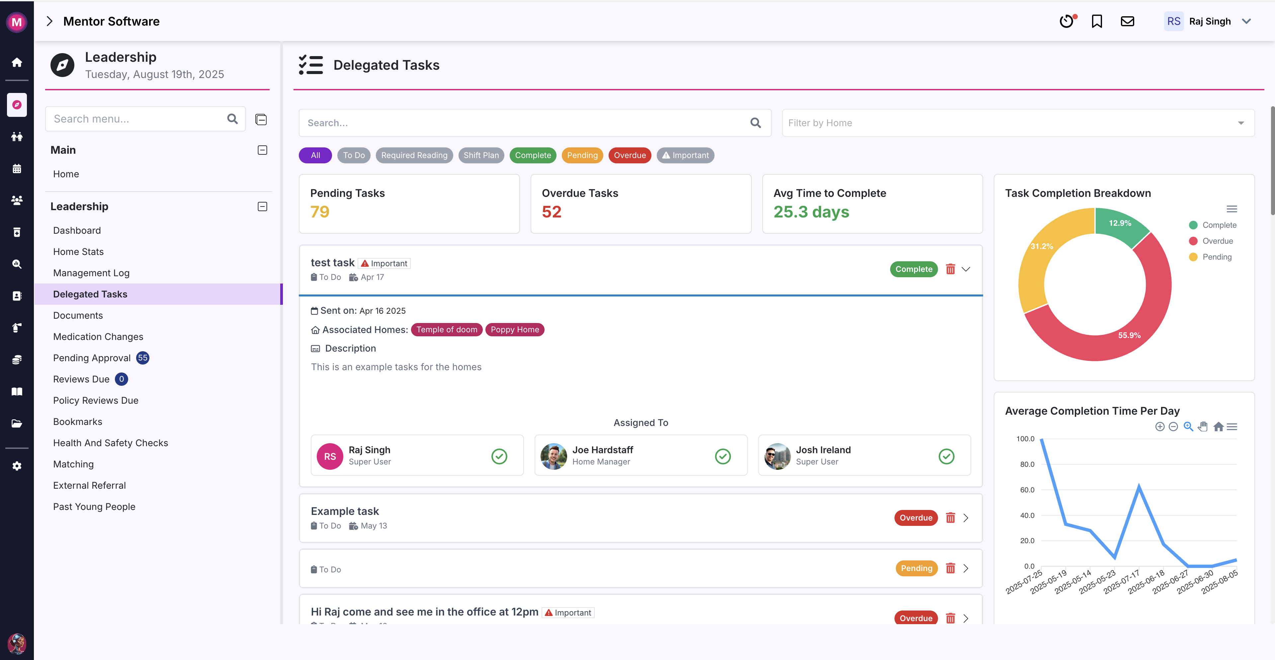This screenshot has height=660, width=1275.
Task: Click the Complete button on test task
Action: (x=914, y=269)
